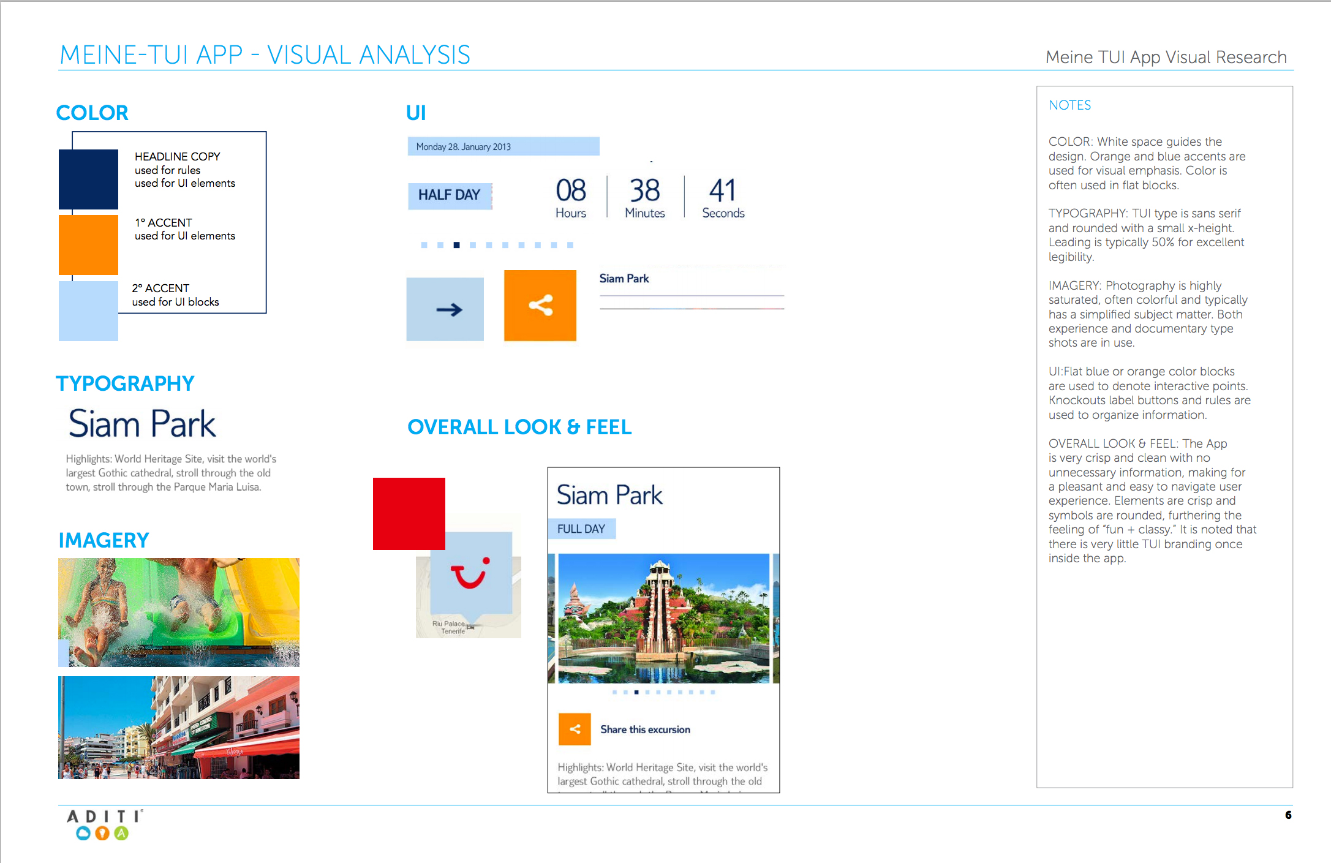The height and width of the screenshot is (863, 1331).
Task: Click the '38 Minutes' countdown value
Action: point(645,197)
